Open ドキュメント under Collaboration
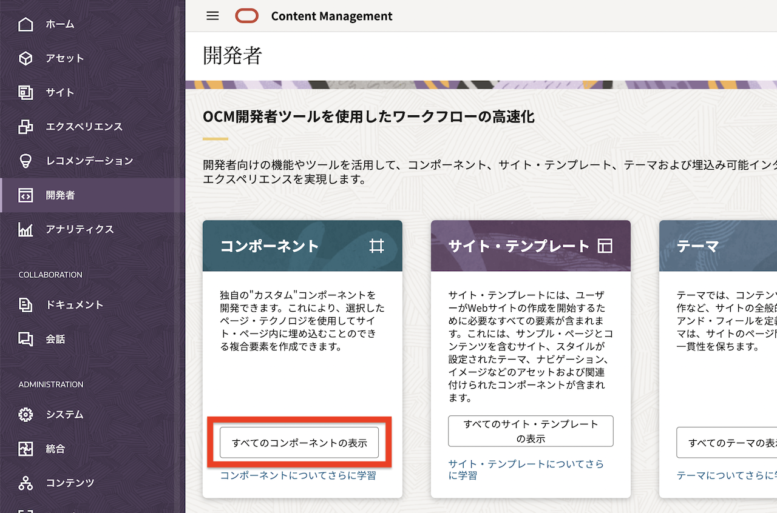Screen dimensions: 777x513 pyautogui.click(x=92, y=305)
